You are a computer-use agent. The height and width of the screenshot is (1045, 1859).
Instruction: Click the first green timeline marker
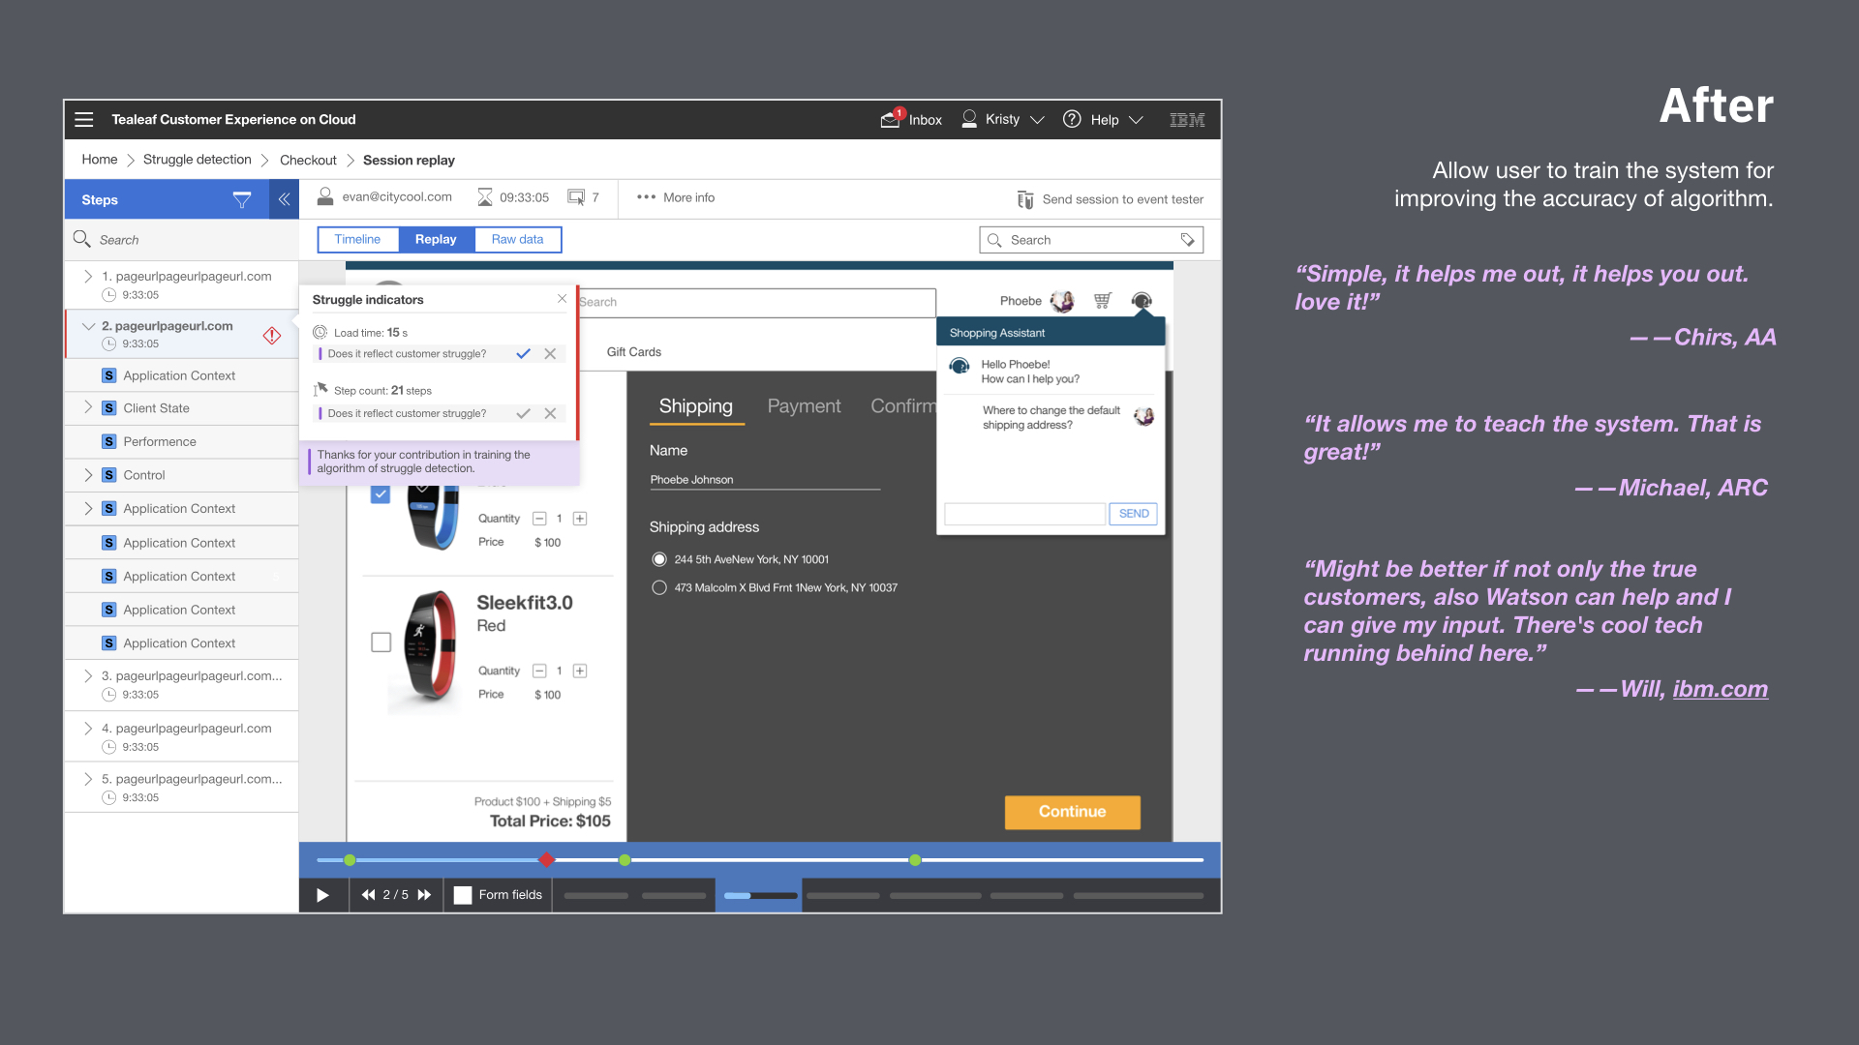point(350,859)
